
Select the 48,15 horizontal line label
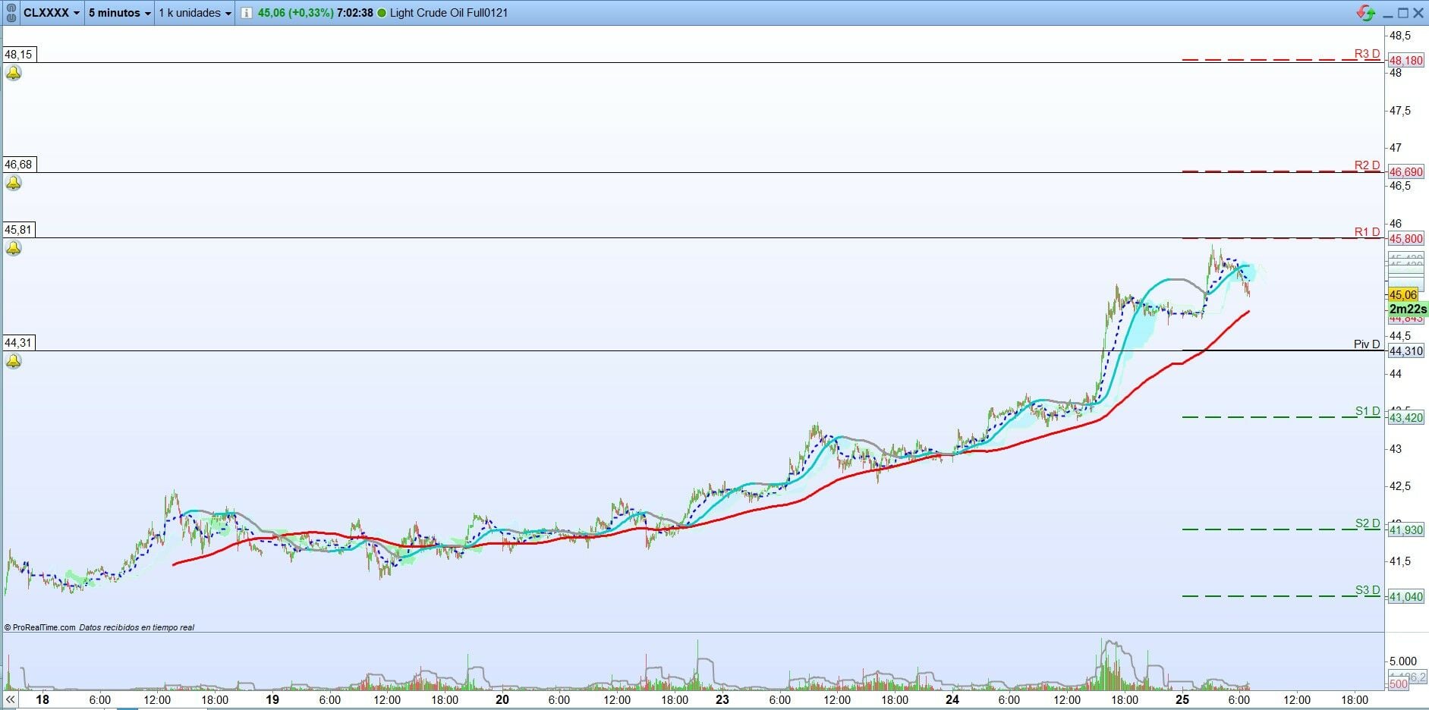tap(19, 55)
